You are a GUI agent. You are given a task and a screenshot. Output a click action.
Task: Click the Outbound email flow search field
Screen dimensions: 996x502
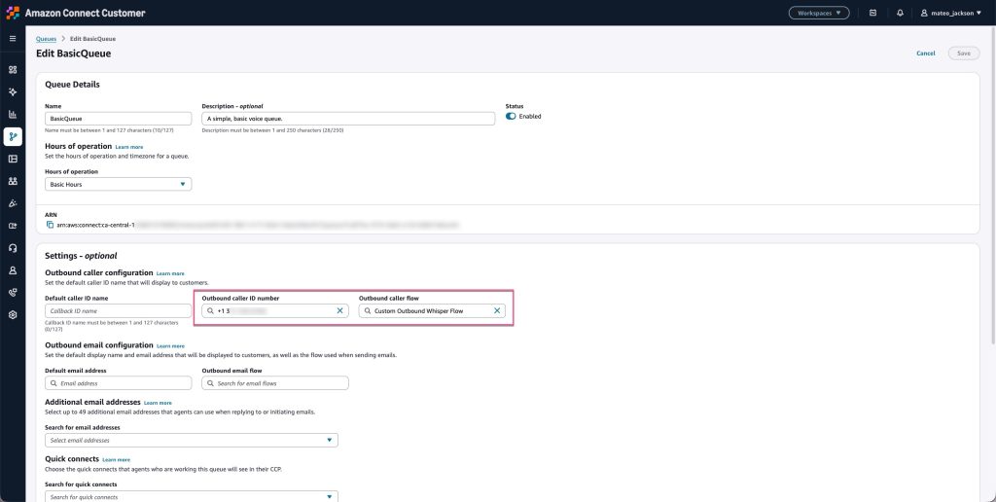coord(275,383)
